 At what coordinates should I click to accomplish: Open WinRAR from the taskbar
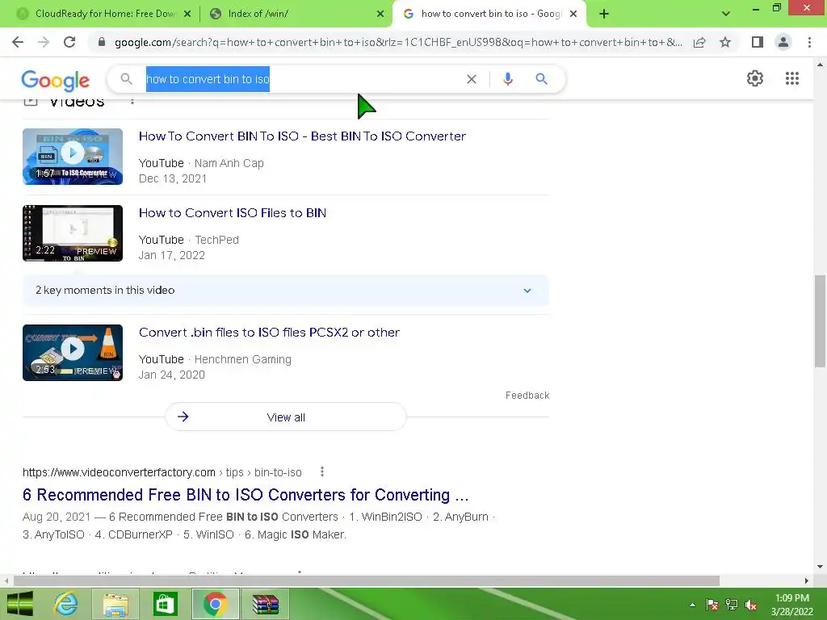coord(265,604)
